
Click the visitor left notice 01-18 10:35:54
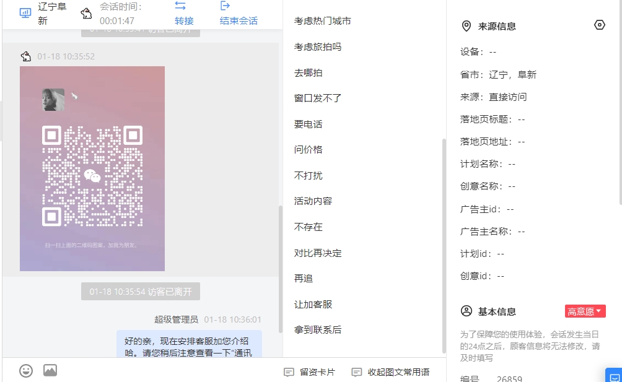[x=141, y=292]
